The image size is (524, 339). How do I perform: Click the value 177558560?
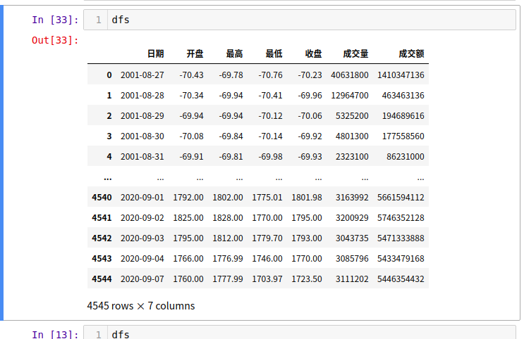coord(403,136)
